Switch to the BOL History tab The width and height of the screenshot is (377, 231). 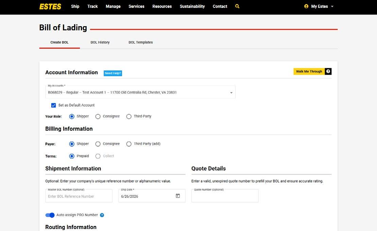(100, 42)
